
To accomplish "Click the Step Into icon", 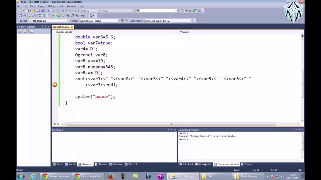I will [68, 15].
